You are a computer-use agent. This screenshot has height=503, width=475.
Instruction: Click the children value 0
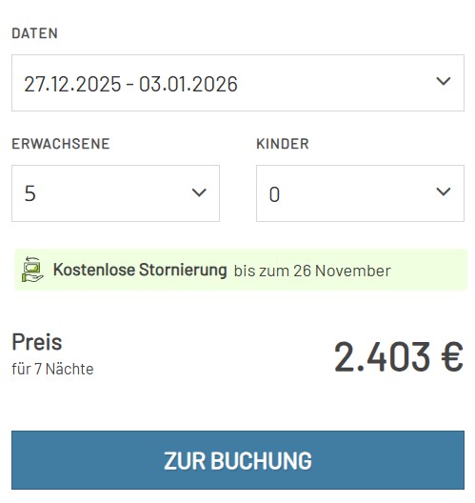click(274, 194)
